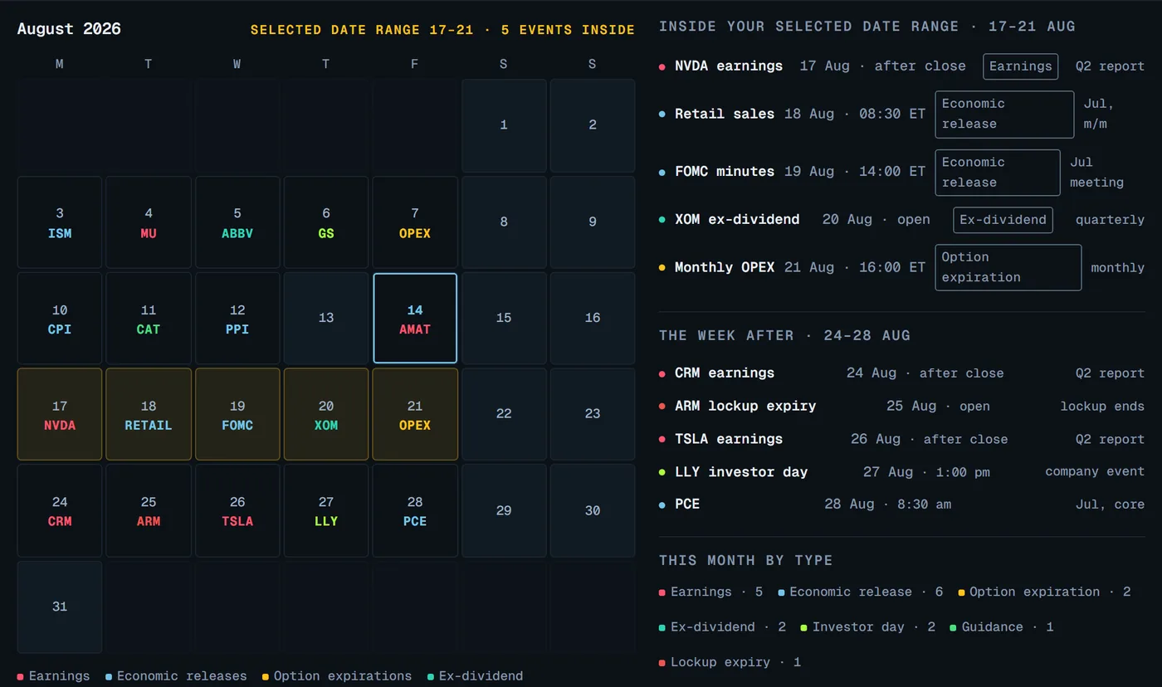The width and height of the screenshot is (1162, 687).
Task: Click the Earnings tag on NVDA row
Action: tap(1021, 66)
